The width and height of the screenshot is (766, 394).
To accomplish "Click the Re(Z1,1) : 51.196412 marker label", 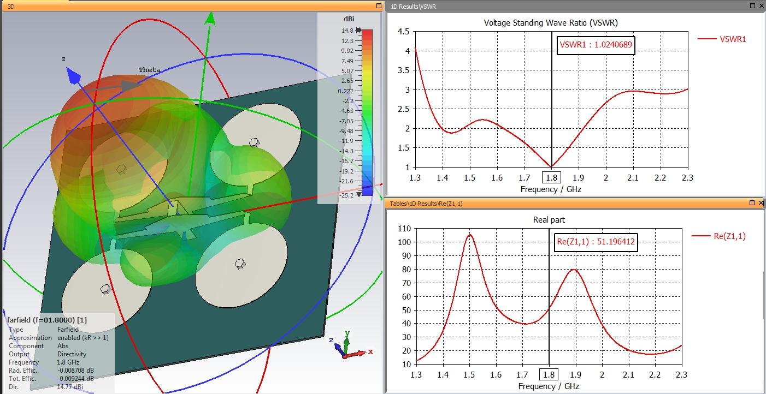I will tap(596, 243).
